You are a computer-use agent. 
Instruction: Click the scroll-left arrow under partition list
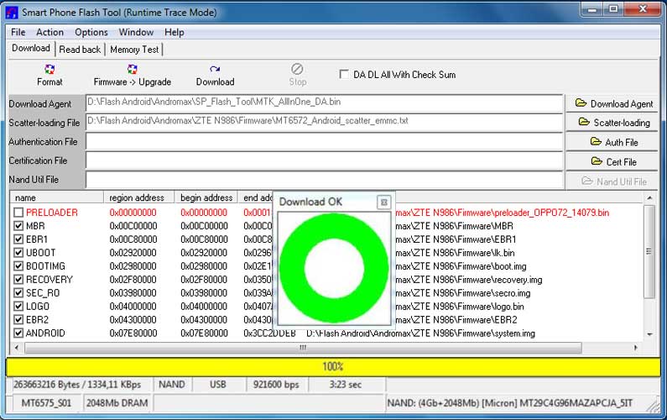[x=17, y=348]
